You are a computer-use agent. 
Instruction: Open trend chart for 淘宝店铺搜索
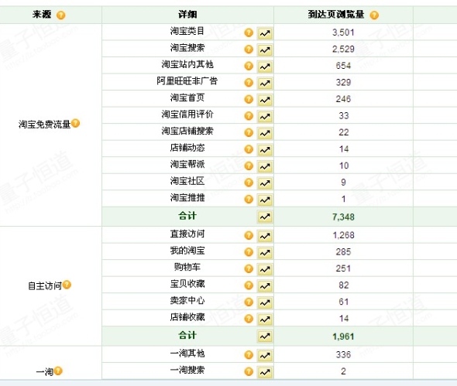click(x=265, y=133)
